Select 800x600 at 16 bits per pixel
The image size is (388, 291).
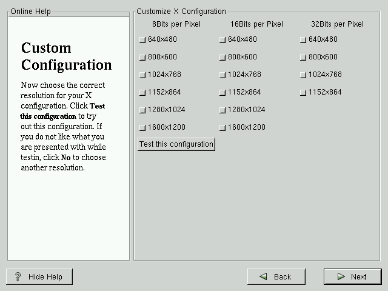tap(222, 58)
